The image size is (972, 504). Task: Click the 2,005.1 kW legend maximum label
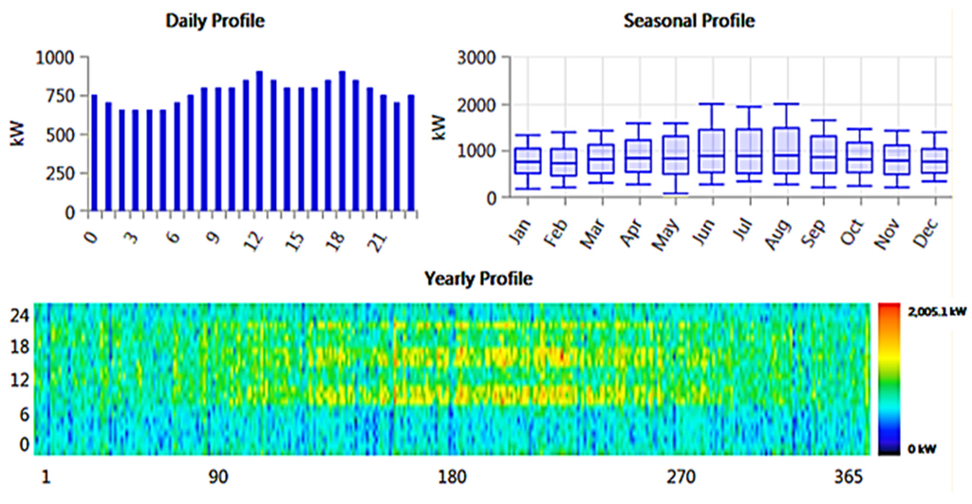tap(937, 311)
